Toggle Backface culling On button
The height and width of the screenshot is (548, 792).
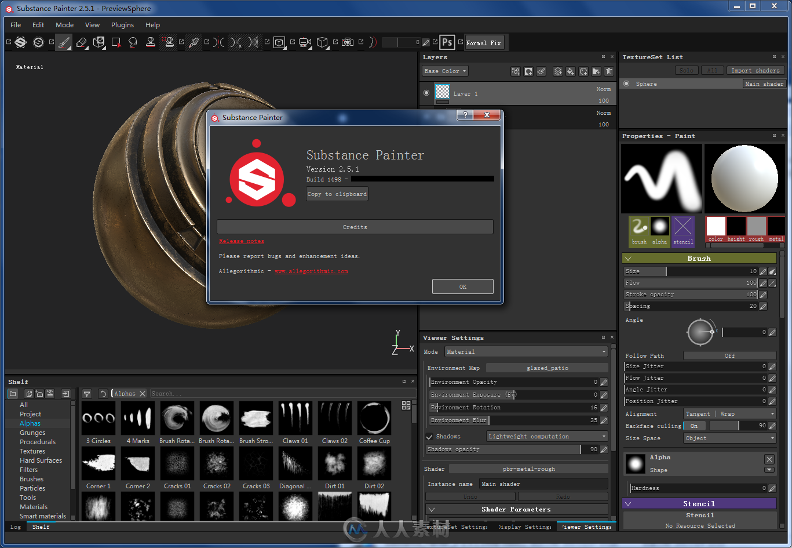pos(694,426)
